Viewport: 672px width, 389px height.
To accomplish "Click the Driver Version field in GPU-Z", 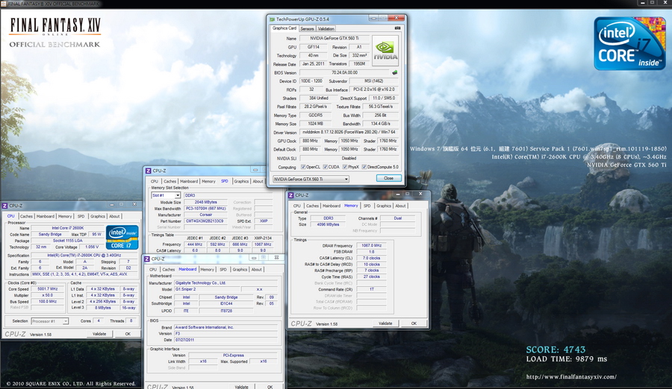I will (349, 132).
